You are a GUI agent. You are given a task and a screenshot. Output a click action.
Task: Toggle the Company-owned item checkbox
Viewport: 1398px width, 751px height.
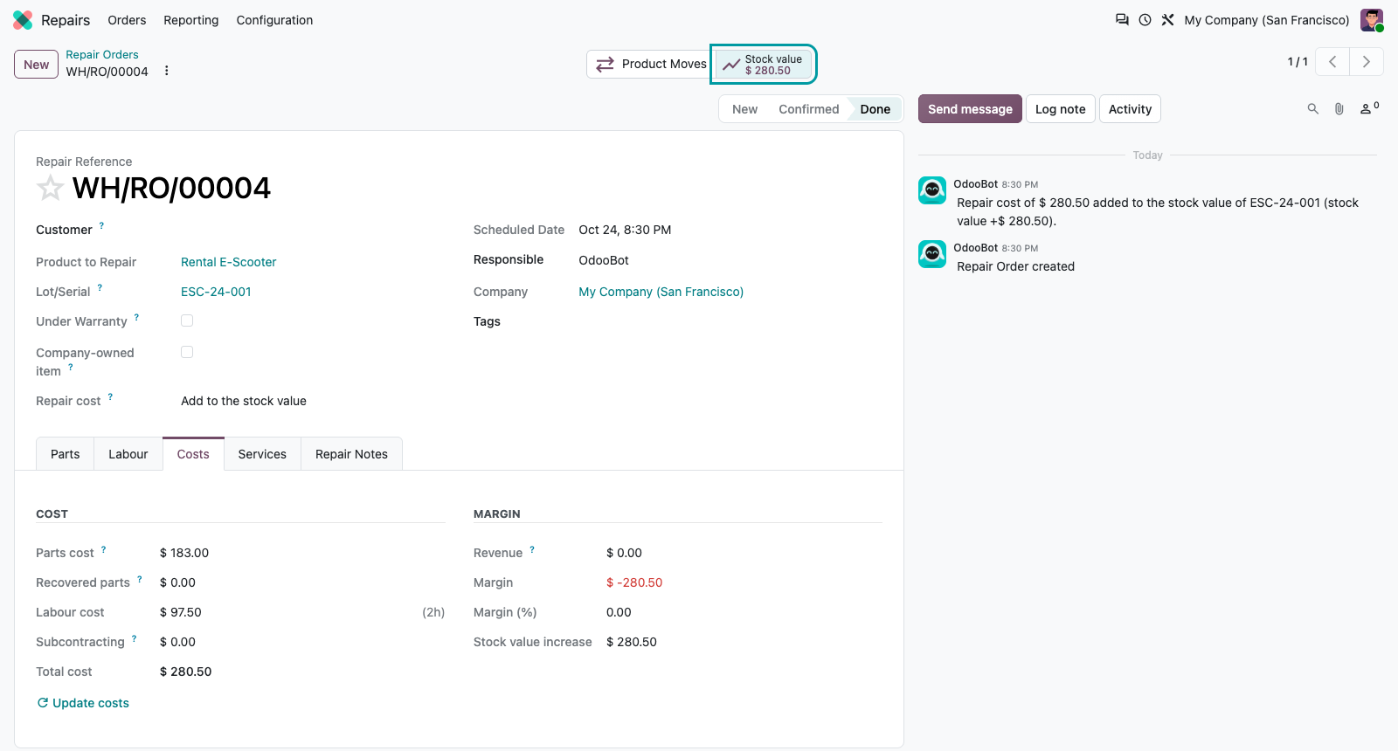coord(187,352)
